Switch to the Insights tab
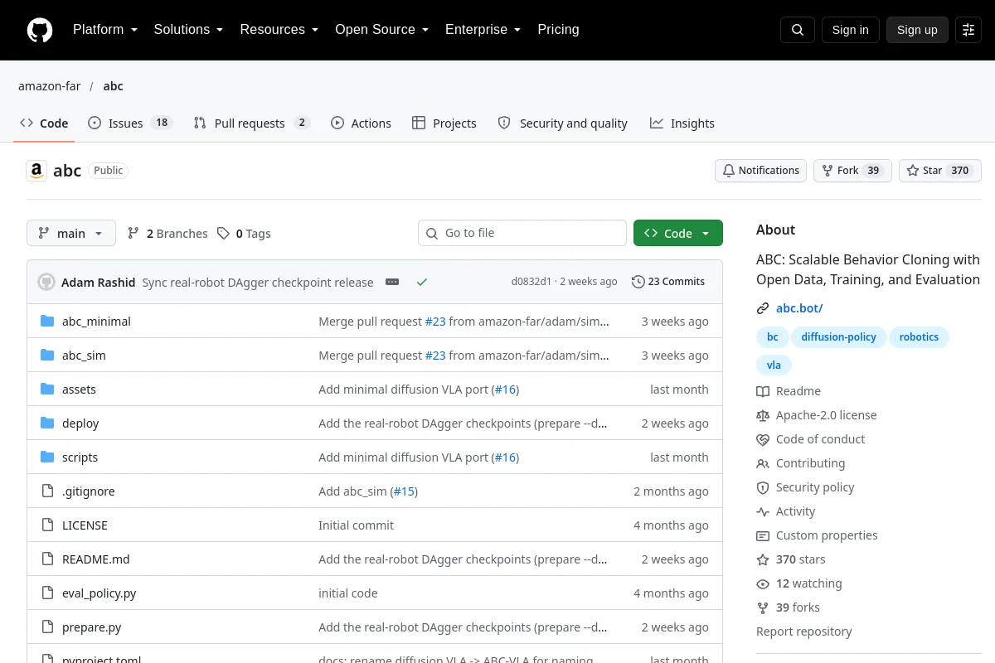995x663 pixels. (682, 123)
